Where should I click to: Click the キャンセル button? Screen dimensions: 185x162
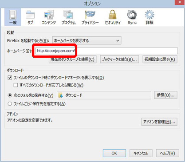pyautogui.click(x=141, y=153)
